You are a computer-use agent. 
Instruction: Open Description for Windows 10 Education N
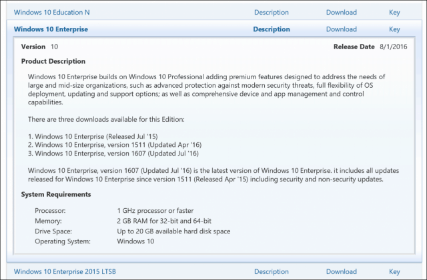272,12
